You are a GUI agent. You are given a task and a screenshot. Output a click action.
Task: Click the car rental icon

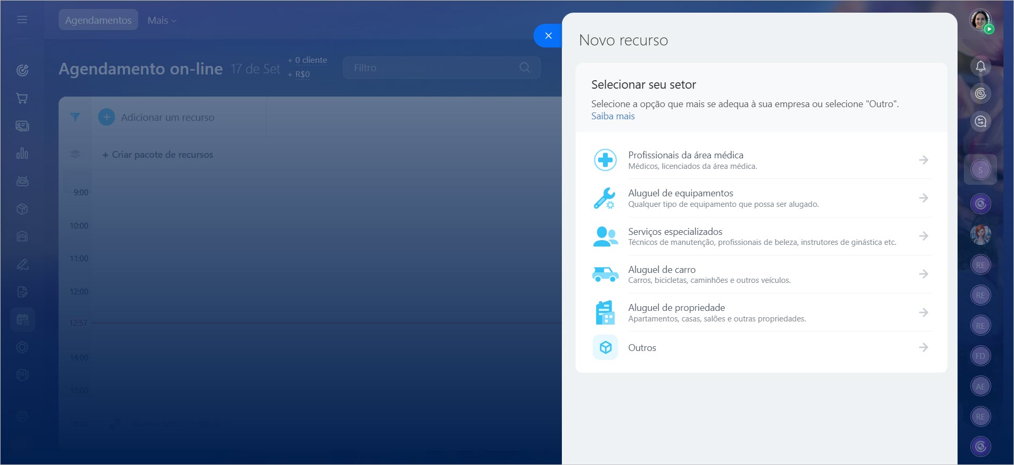click(x=605, y=274)
